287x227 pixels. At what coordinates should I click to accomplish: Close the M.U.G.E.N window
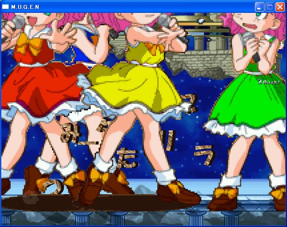(x=280, y=7)
